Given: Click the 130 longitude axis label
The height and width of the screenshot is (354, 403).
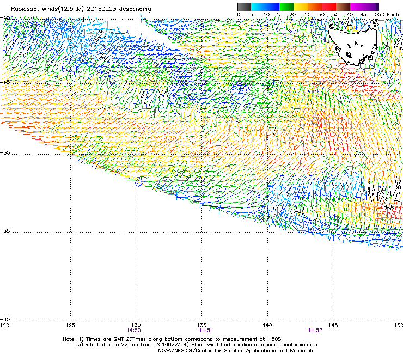Looking at the screenshot, I should pyautogui.click(x=136, y=325).
